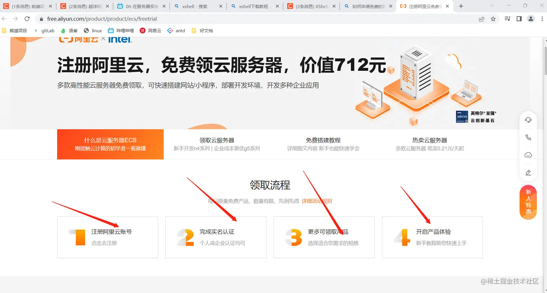The width and height of the screenshot is (547, 293).
Task: Open the share icon in the address bar
Action: coord(482,19)
